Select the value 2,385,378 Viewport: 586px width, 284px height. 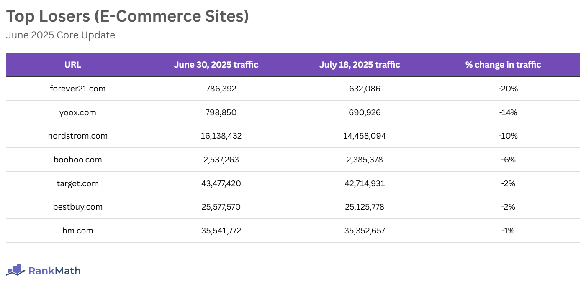365,160
